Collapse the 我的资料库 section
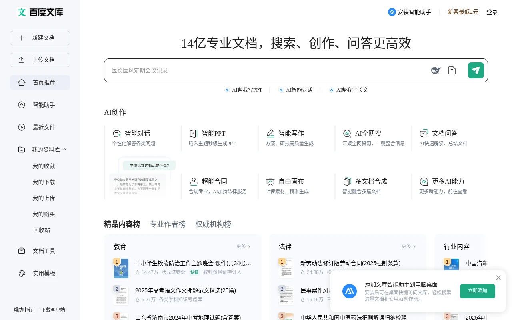The image size is (512, 320). [x=65, y=149]
